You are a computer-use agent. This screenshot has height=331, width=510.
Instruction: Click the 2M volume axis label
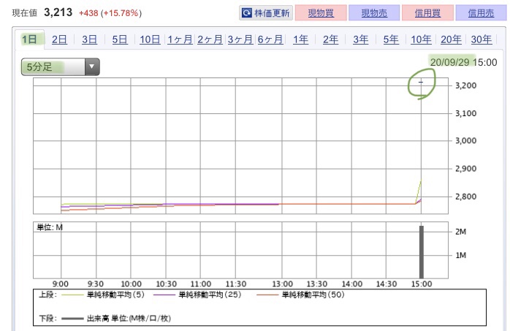click(x=461, y=232)
